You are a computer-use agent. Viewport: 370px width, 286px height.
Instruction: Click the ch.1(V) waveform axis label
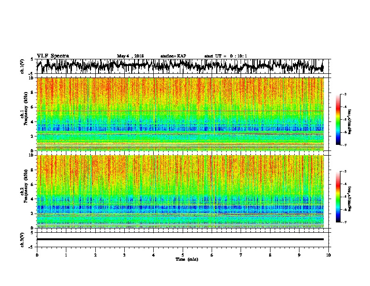click(22, 66)
